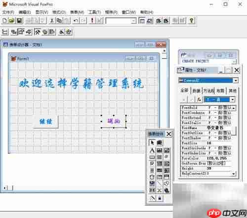Switch to the Methods (方法程序) properties tab

point(208,91)
